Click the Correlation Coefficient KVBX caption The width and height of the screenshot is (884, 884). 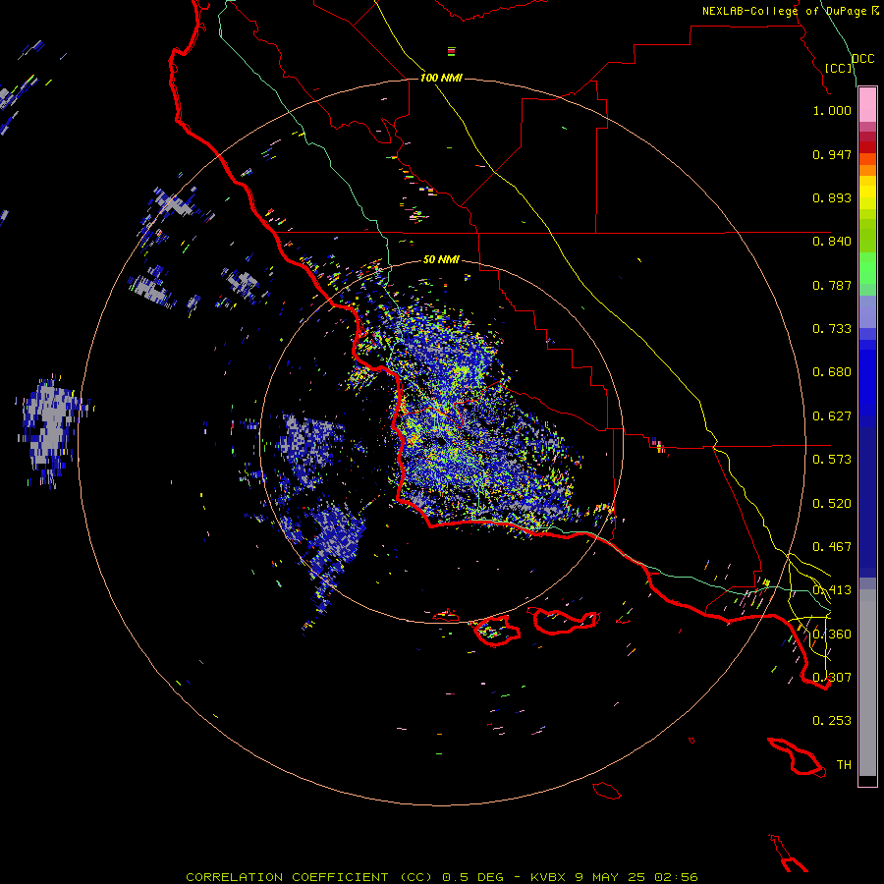point(442,877)
